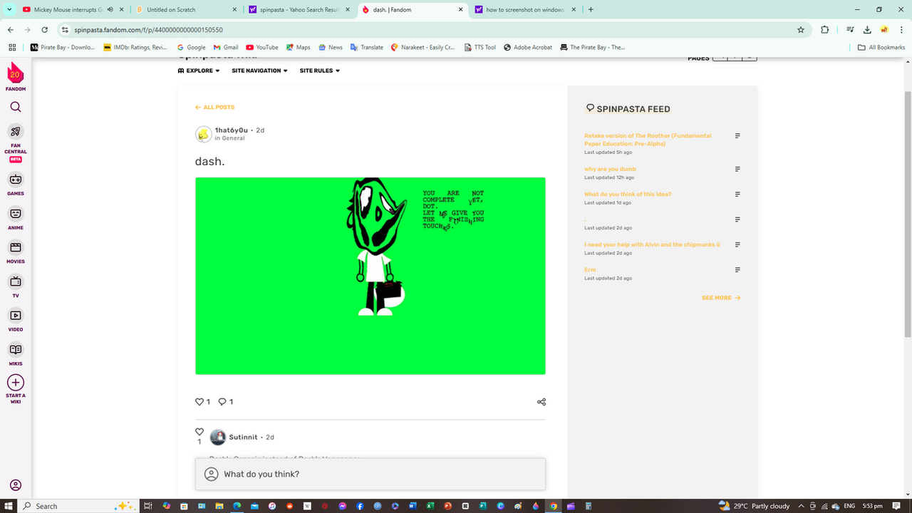Screen dimensions: 912x513
Task: Expand the SITE RULES dropdown
Action: 319,71
